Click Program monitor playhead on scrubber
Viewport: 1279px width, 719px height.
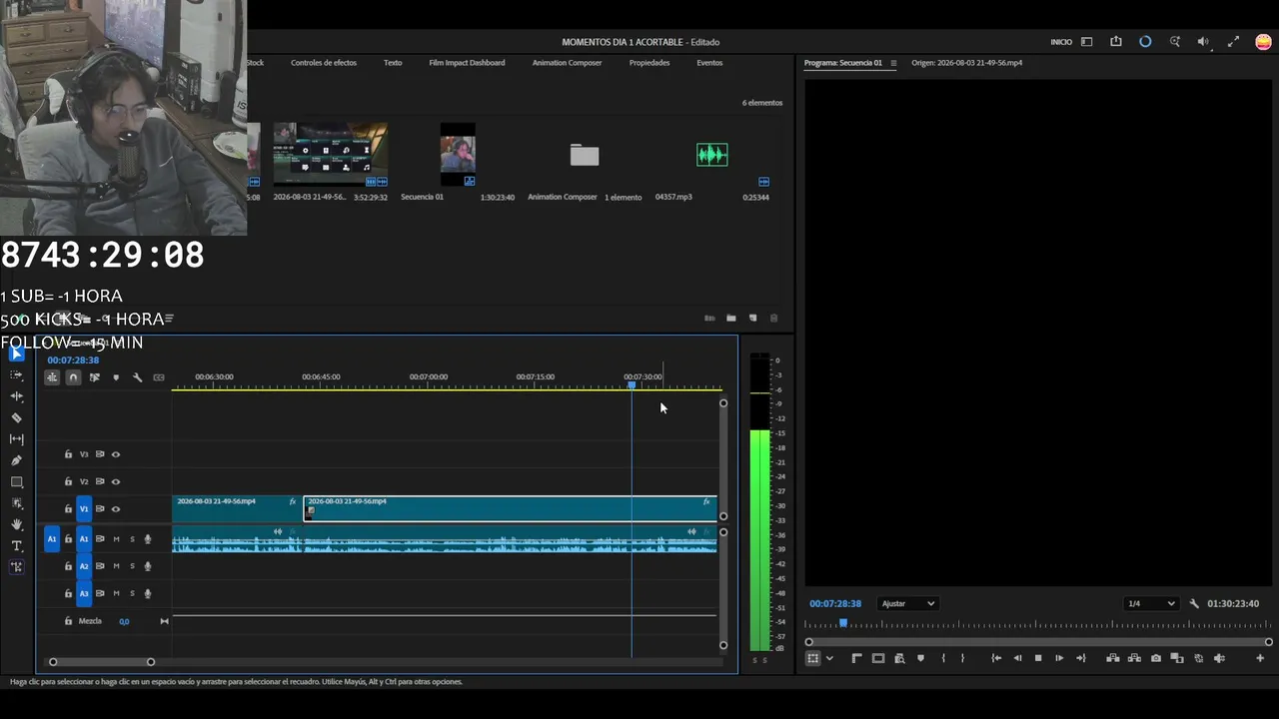pyautogui.click(x=842, y=623)
